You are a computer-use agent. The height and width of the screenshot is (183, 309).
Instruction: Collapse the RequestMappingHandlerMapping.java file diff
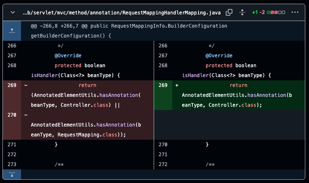tap(13, 12)
